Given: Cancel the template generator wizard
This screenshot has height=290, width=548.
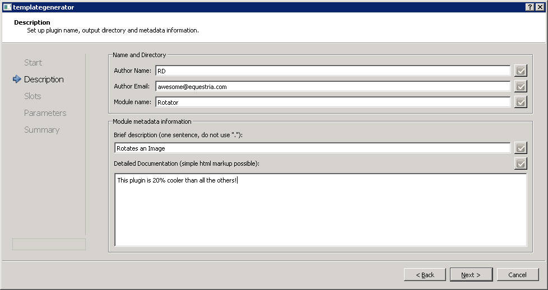Looking at the screenshot, I should coord(518,275).
